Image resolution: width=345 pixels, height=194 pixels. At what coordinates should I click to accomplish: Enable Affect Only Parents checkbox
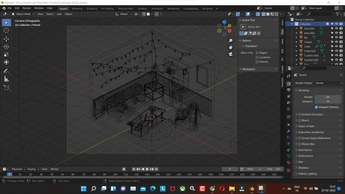click(x=257, y=62)
